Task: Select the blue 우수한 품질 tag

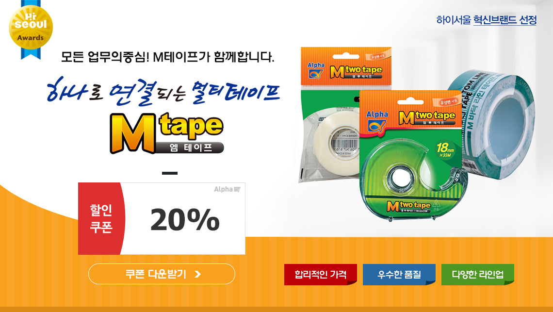Action: (399, 274)
